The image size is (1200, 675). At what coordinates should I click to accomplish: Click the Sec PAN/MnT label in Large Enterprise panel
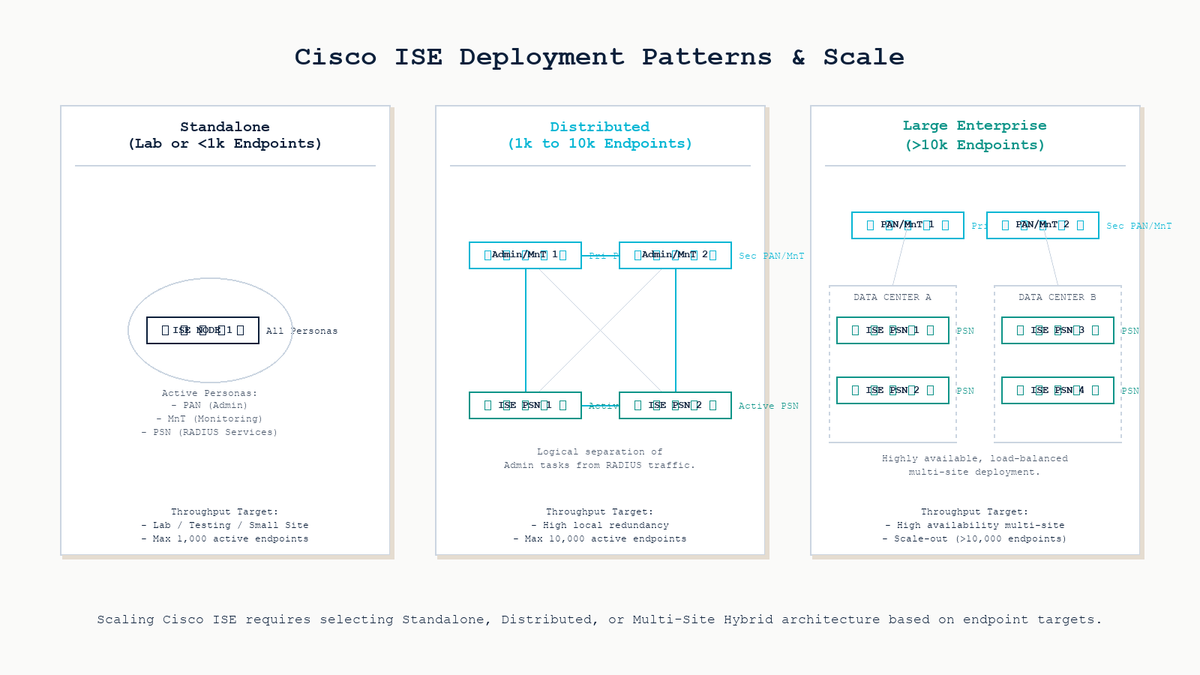(x=1139, y=226)
